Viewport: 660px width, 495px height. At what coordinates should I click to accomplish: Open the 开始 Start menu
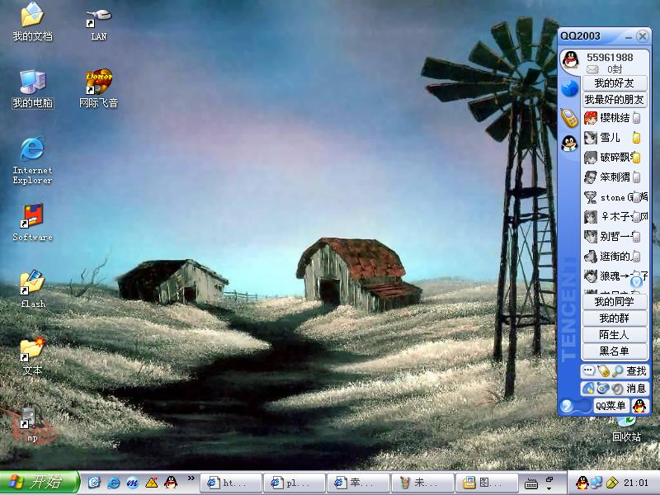39,483
